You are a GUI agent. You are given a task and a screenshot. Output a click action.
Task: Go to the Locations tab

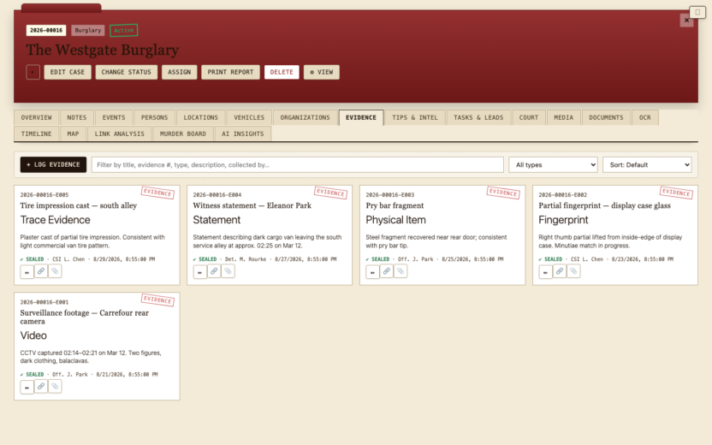point(201,117)
